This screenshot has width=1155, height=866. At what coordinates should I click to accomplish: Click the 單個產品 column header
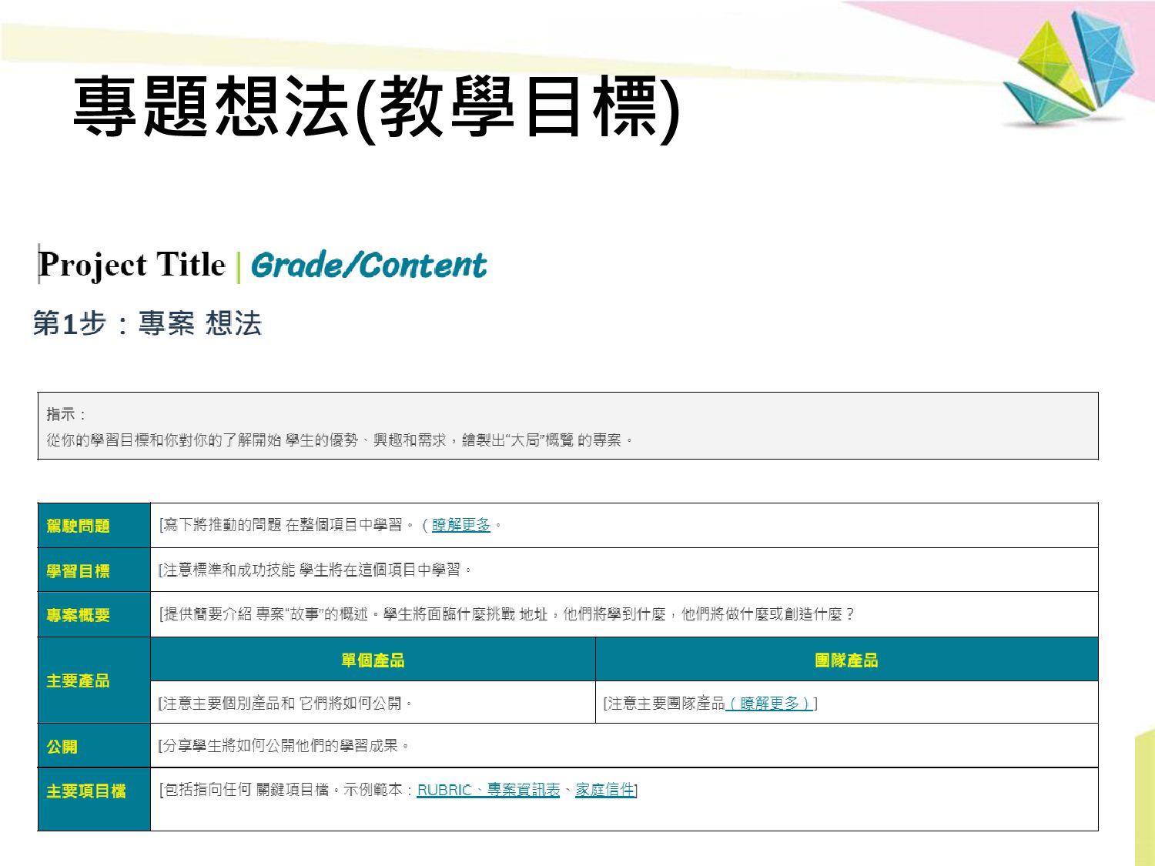[373, 660]
